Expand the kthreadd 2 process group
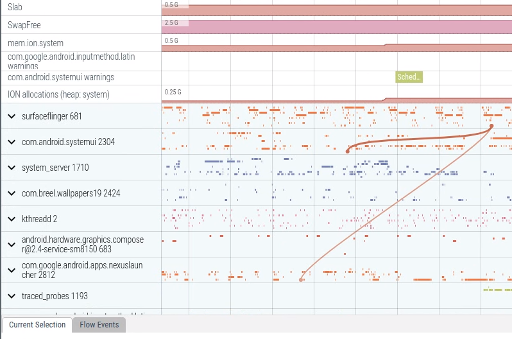Viewport: 512px width, 339px height. (x=12, y=219)
